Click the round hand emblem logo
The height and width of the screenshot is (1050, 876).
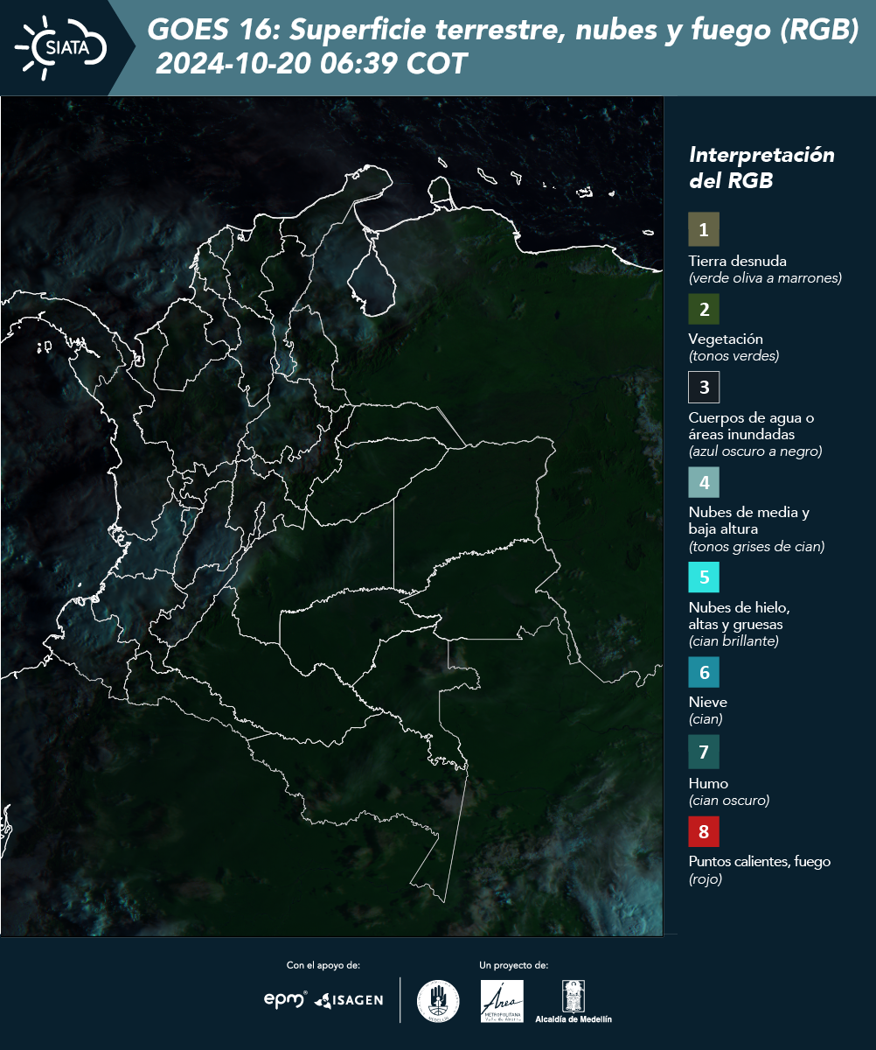click(x=438, y=1001)
